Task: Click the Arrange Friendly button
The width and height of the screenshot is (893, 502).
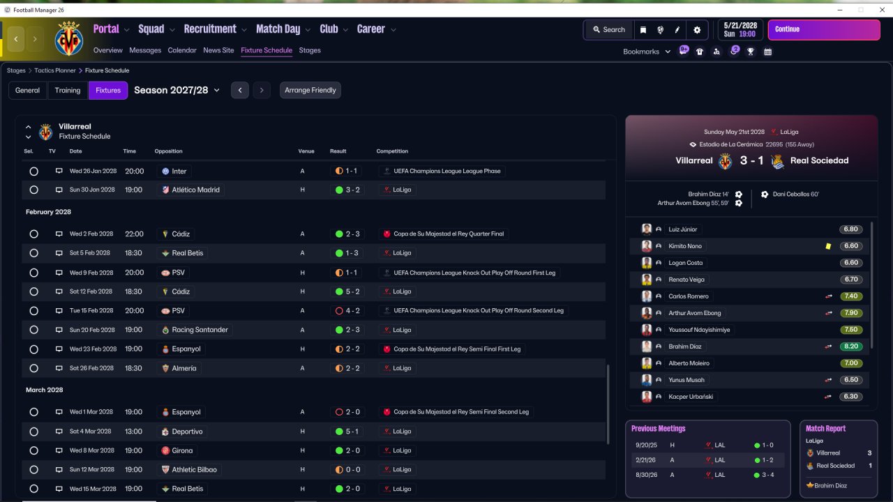Action: (310, 91)
